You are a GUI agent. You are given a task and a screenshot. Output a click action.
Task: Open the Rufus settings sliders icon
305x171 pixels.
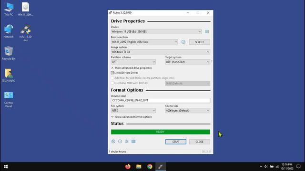pyautogui.click(x=127, y=142)
